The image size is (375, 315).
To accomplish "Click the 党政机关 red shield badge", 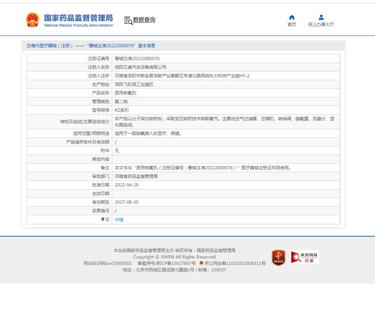I will (x=278, y=257).
